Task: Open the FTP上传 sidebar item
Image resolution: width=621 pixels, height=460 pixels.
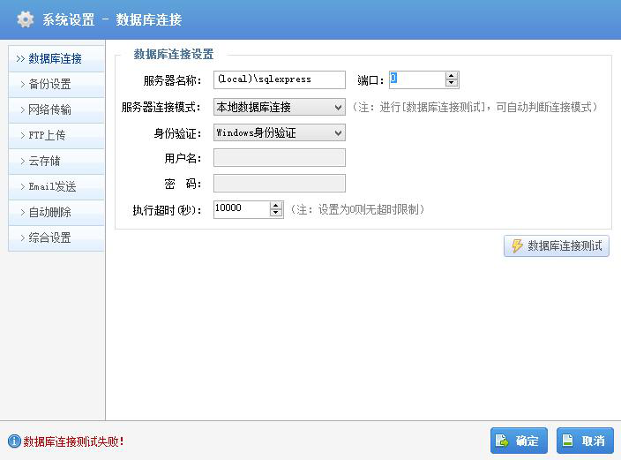Action: [x=56, y=136]
